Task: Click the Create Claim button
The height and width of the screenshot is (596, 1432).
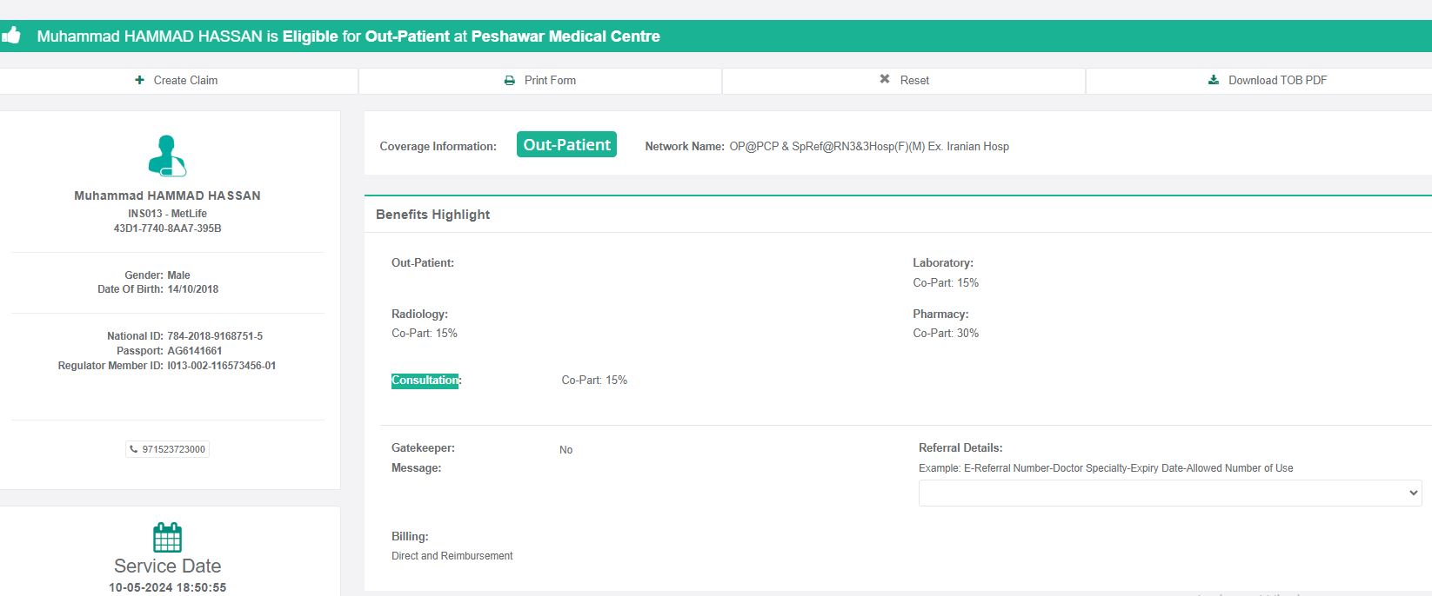Action: pyautogui.click(x=177, y=80)
